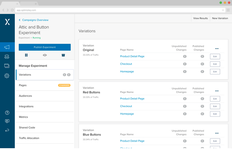Edit Homepage for Original variation
232x150 pixels.
pyautogui.click(x=215, y=72)
